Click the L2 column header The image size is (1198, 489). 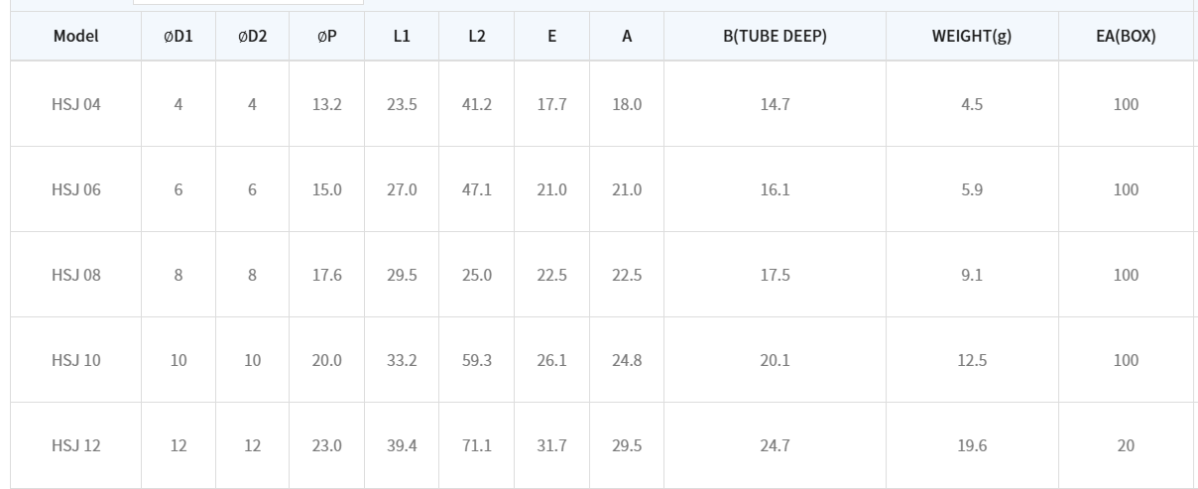pos(477,37)
